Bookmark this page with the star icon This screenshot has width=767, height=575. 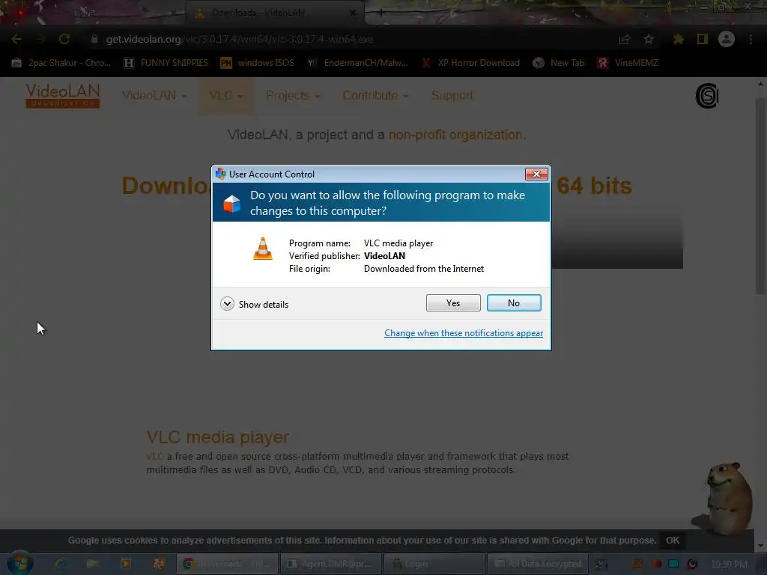point(648,39)
